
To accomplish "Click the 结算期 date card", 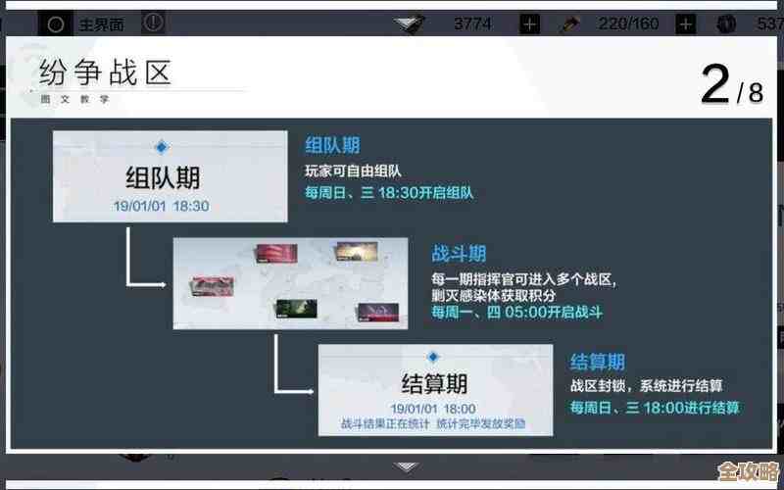I will click(x=435, y=390).
